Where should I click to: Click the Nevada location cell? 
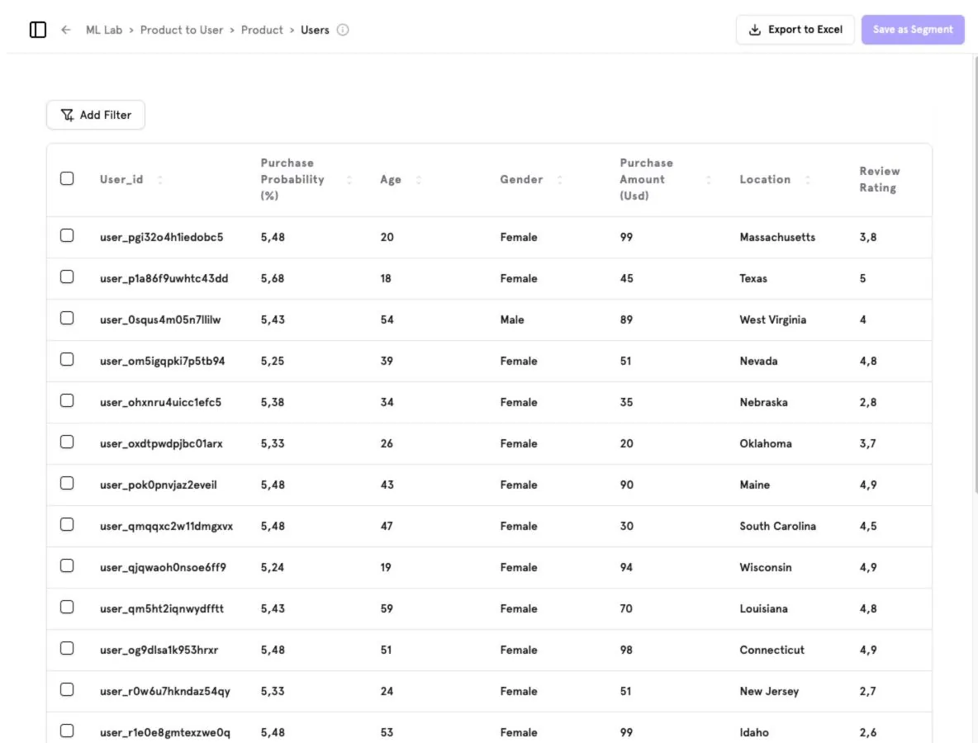pos(758,361)
